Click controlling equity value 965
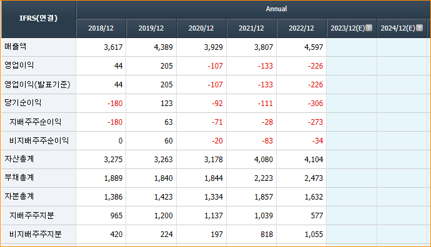The height and width of the screenshot is (247, 431). click(116, 216)
